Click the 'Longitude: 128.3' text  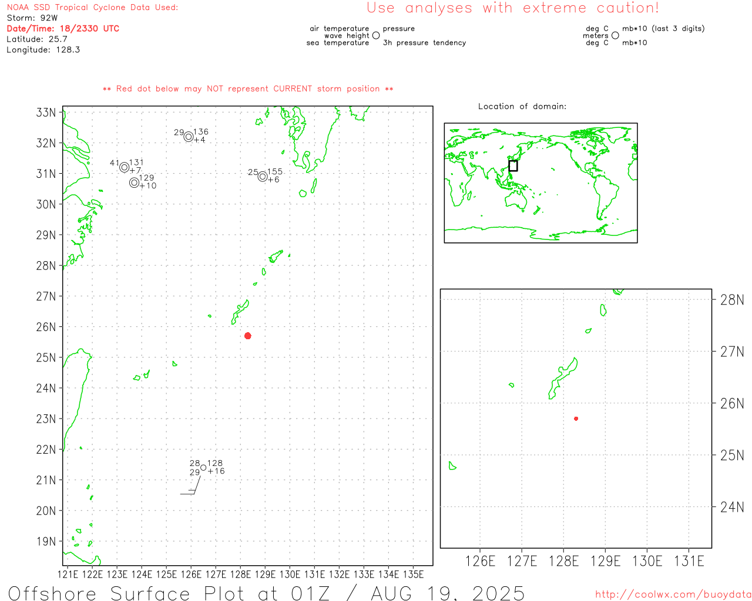[x=43, y=50]
